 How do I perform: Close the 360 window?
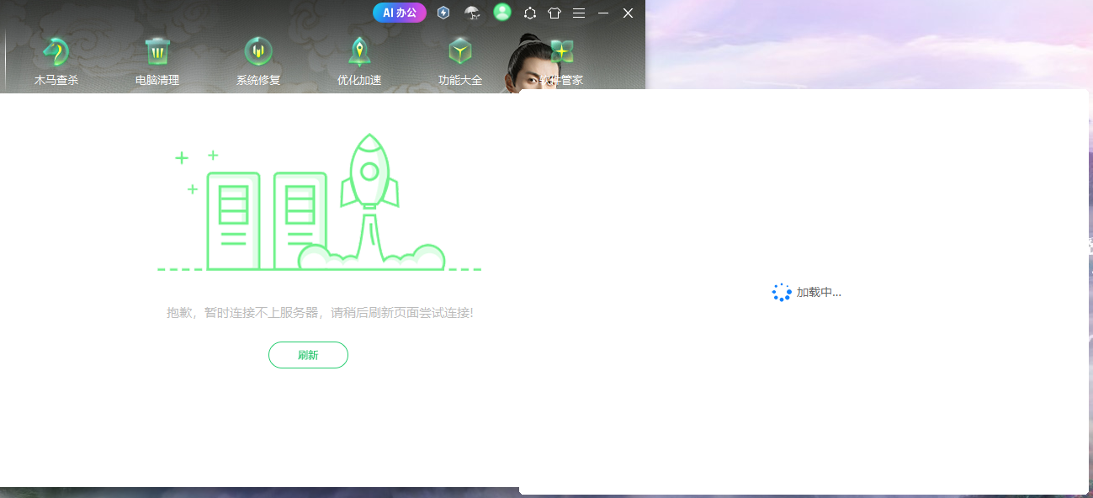[x=628, y=13]
